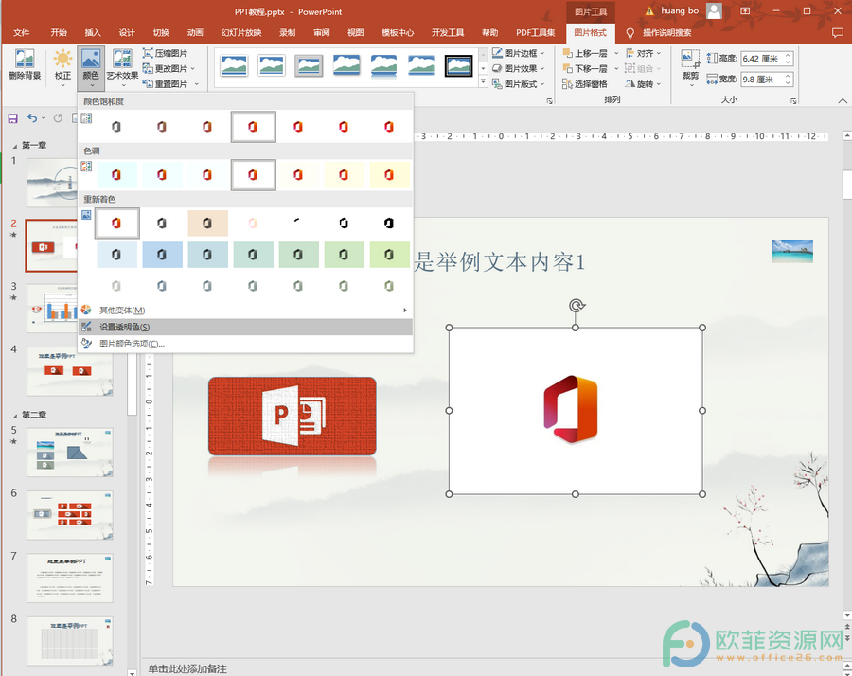852x676 pixels.
Task: Click Bring Forward (上移一层)
Action: coord(585,53)
